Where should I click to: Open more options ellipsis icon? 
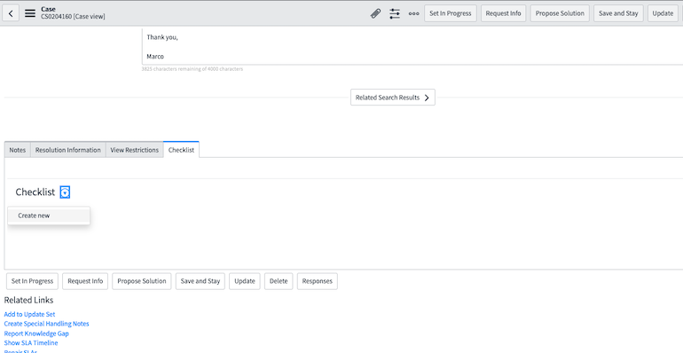[x=414, y=13]
